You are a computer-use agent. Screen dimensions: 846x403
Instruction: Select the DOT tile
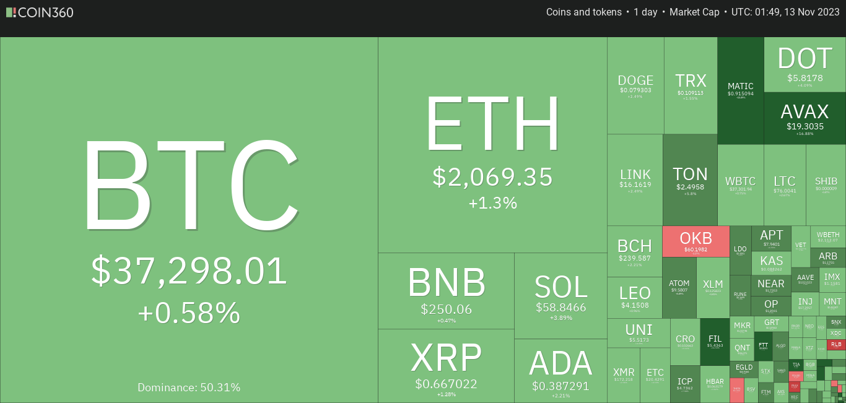coord(805,64)
